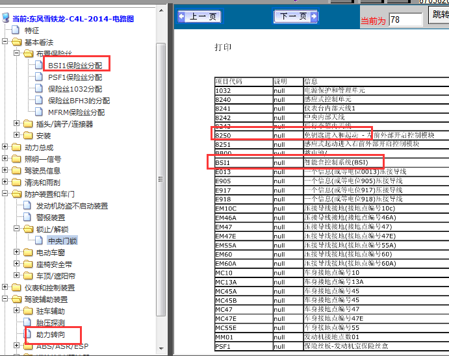Screen dimensions: 449x356
Task: Open 助力转向 tree entry
Action: [51, 335]
